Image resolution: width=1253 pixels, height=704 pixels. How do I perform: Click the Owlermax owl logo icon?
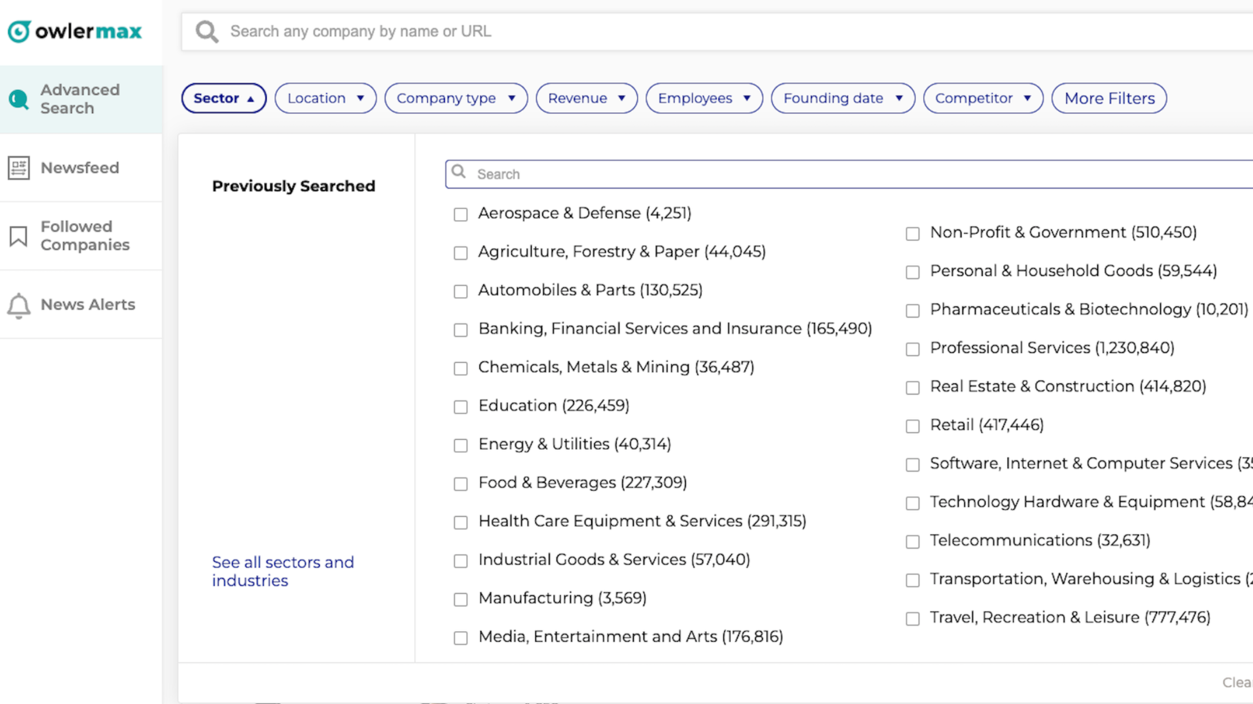(19, 31)
